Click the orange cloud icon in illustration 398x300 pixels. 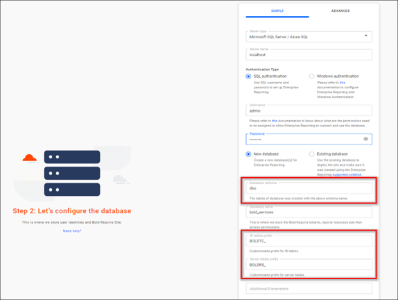[x=30, y=158]
